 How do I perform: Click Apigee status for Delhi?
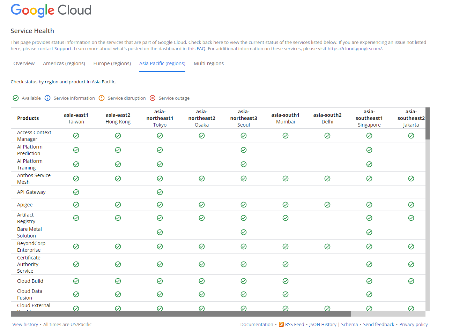pyautogui.click(x=327, y=205)
